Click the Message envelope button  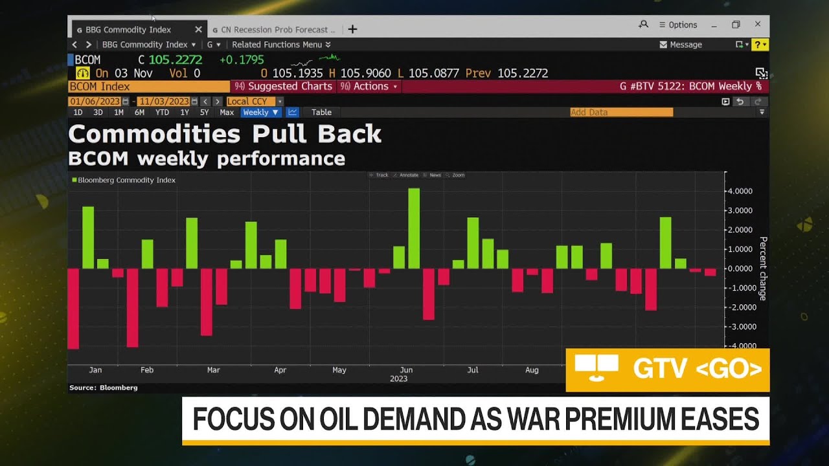(x=681, y=45)
